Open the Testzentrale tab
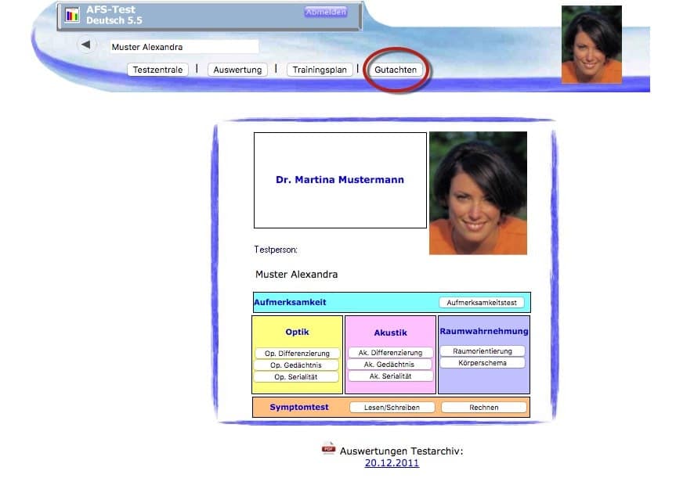 point(157,70)
